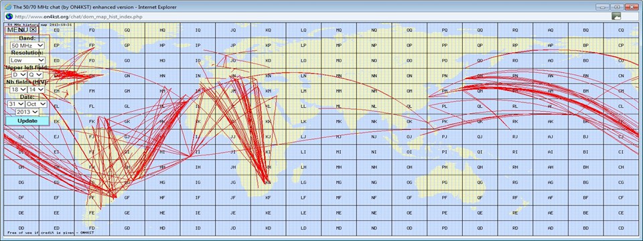Image resolution: width=643 pixels, height=241 pixels.
Task: Open the year dropdown showing 2013
Action: coord(27,112)
